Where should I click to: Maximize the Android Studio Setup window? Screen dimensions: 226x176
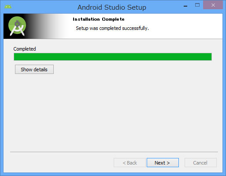click(197, 5)
